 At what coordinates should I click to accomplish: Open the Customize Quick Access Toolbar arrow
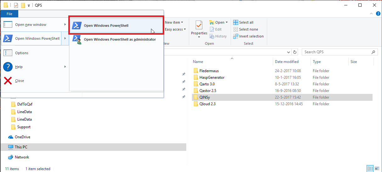click(x=29, y=5)
